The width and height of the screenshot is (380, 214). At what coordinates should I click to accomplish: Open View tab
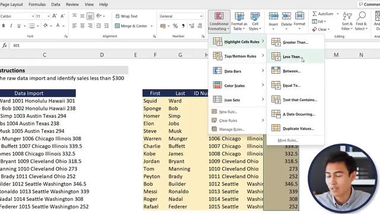(x=89, y=4)
